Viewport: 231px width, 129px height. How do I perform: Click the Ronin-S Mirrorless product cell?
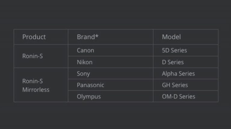pyautogui.click(x=36, y=85)
